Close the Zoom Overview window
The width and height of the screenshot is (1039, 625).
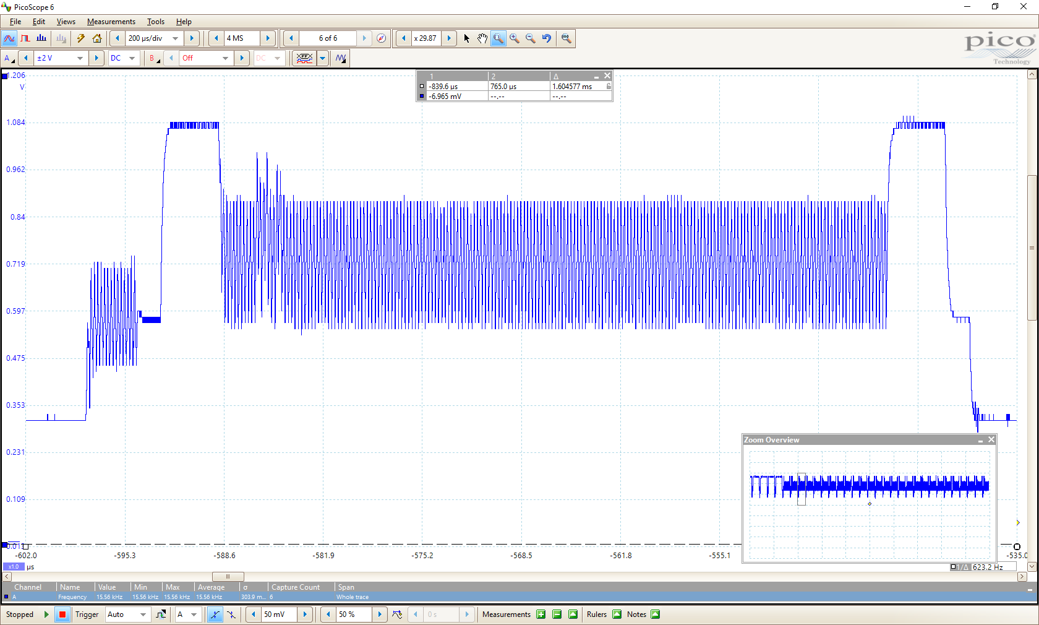(x=991, y=440)
